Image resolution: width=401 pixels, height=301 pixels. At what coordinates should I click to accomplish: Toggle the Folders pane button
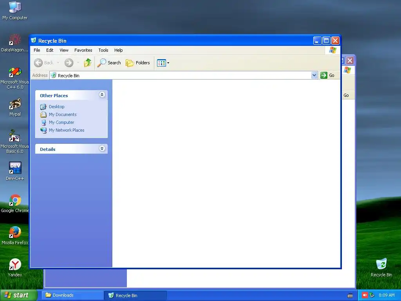click(137, 63)
